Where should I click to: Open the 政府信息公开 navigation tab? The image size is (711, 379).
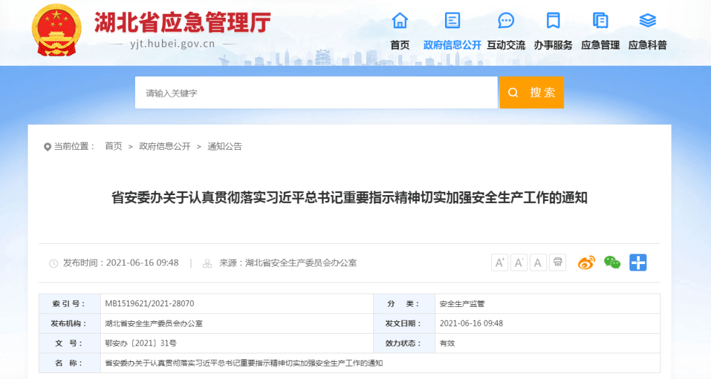(452, 45)
